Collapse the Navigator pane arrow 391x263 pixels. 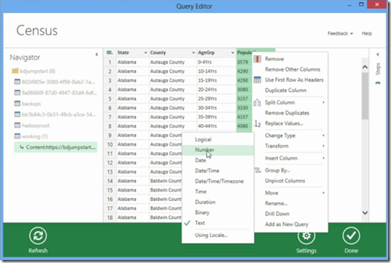[96, 54]
